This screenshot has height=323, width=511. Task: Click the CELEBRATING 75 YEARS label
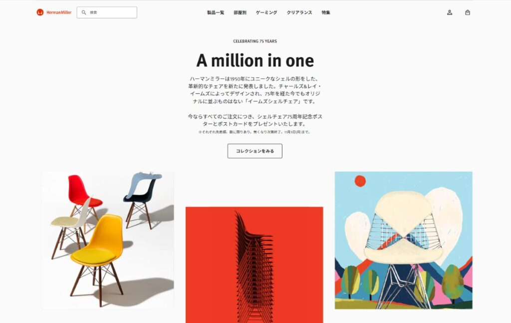click(x=255, y=41)
